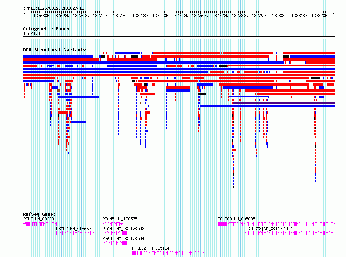Click the 132820k scale label
Screen dimensions: 346x257
(x=319, y=16)
